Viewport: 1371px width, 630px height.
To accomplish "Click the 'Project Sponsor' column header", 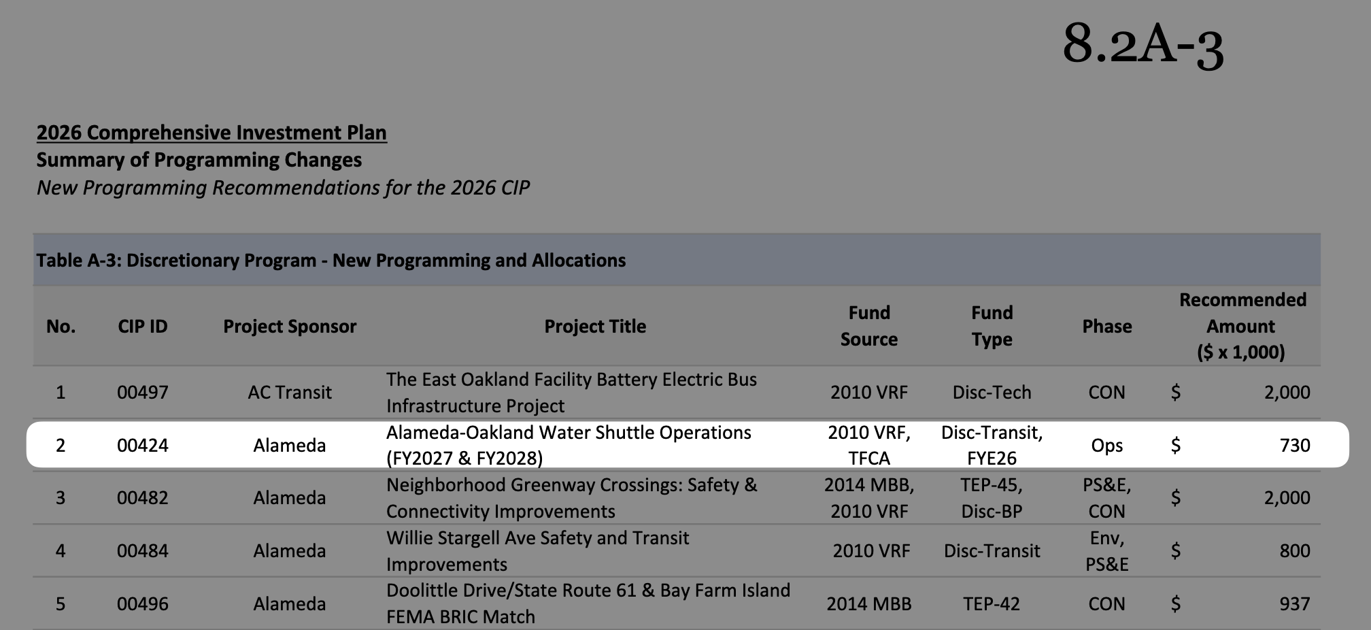I will 290,326.
